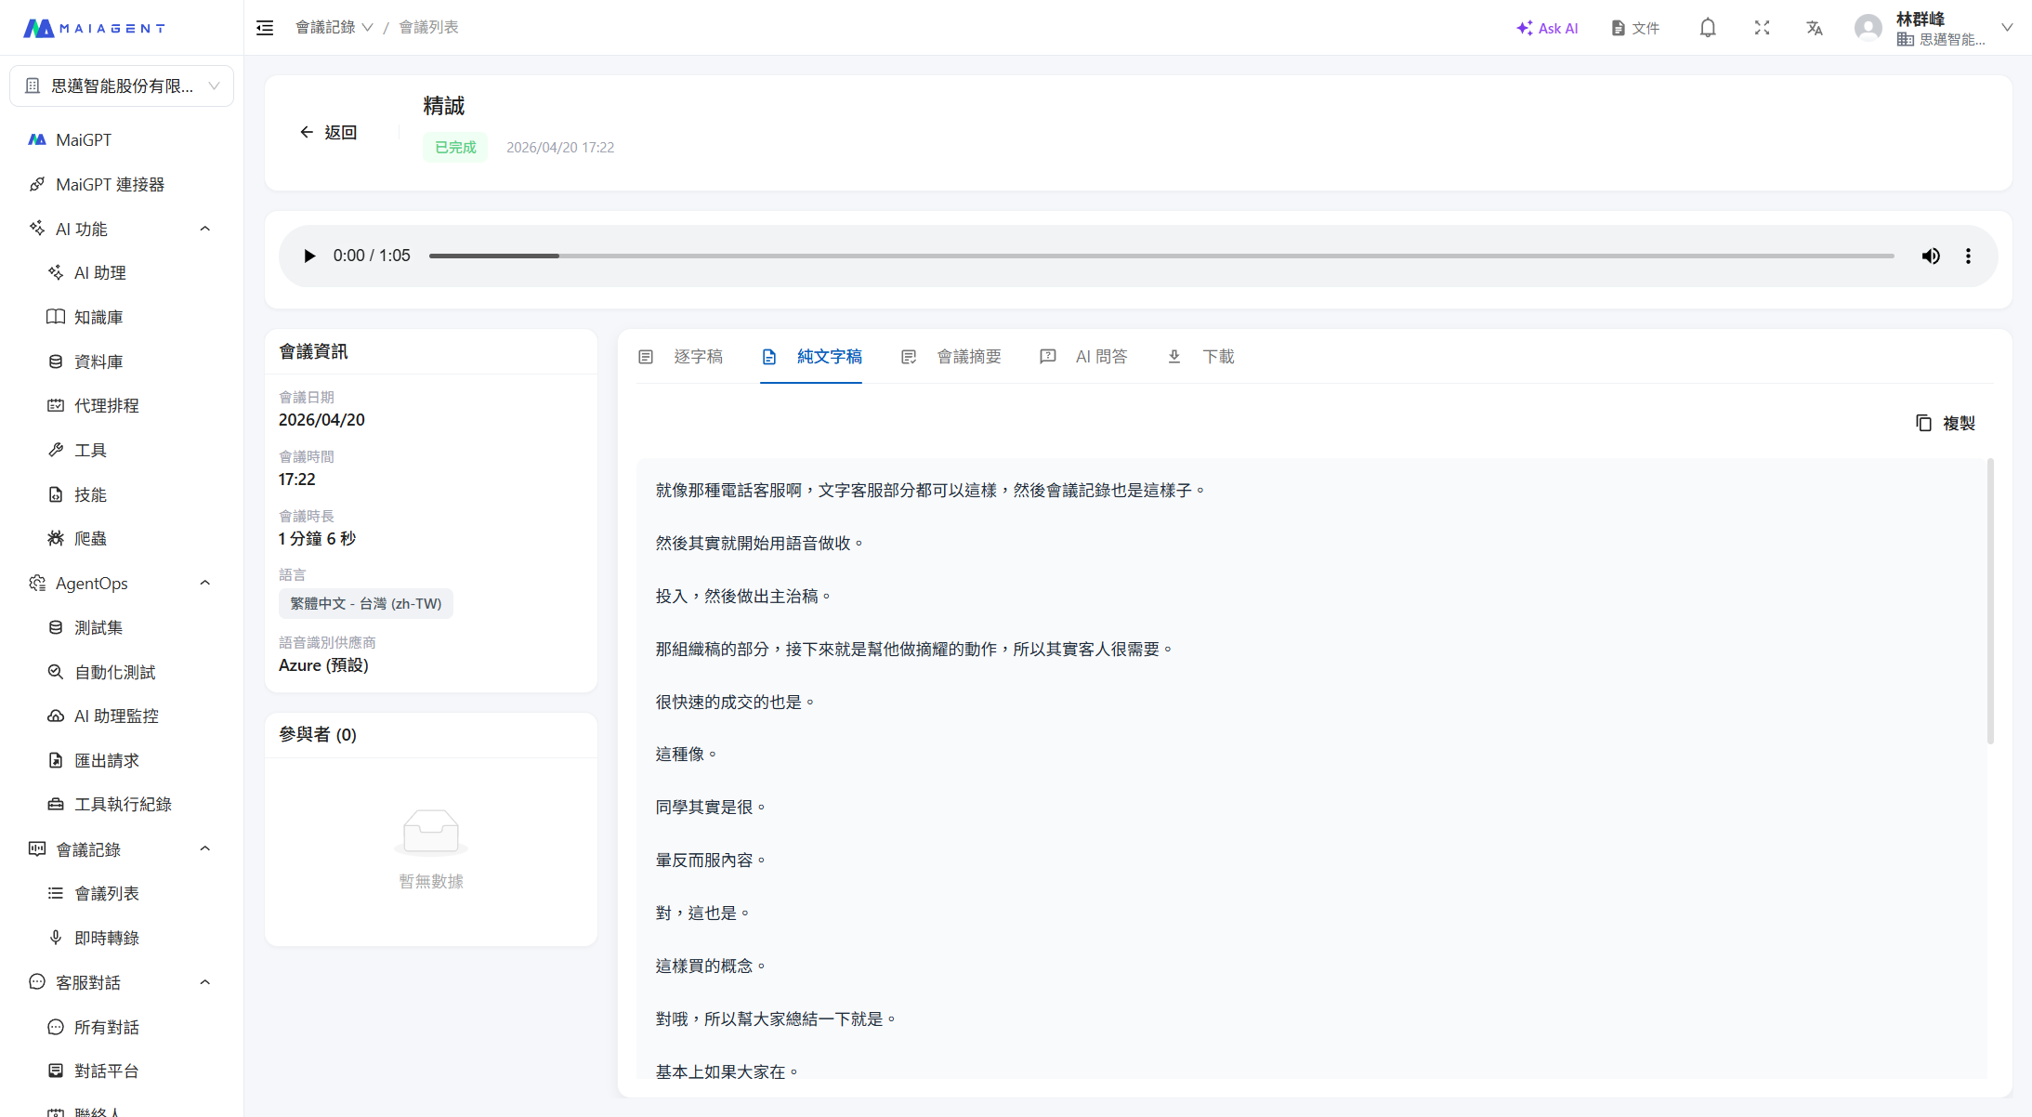Viewport: 2032px width, 1117px height.
Task: Toggle fullscreen mode icon
Action: [1762, 28]
